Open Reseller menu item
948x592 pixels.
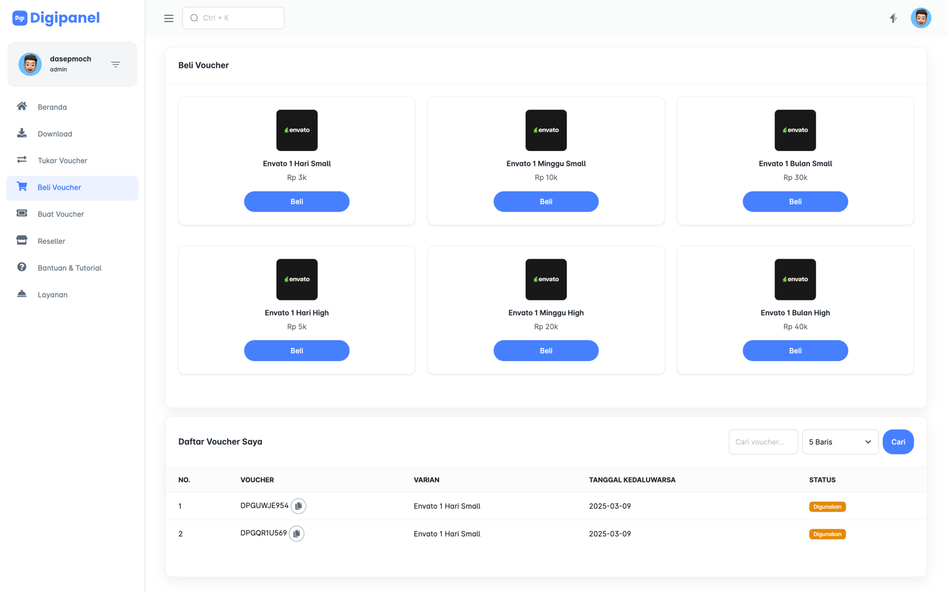pyautogui.click(x=72, y=241)
